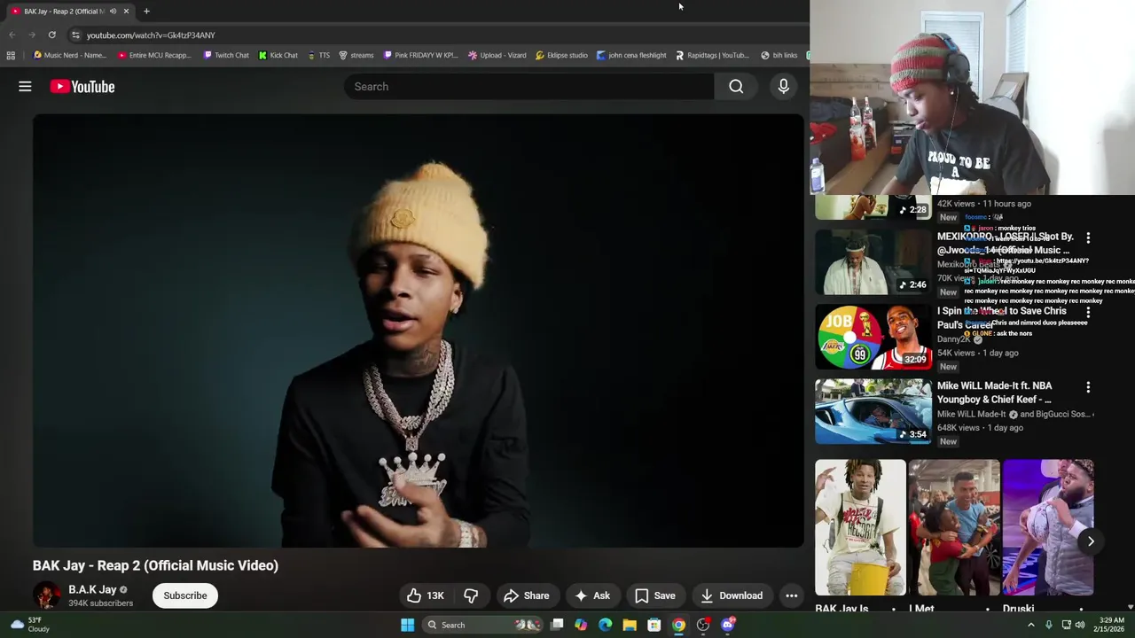
Task: Launch Copilot from the taskbar
Action: tap(581, 625)
